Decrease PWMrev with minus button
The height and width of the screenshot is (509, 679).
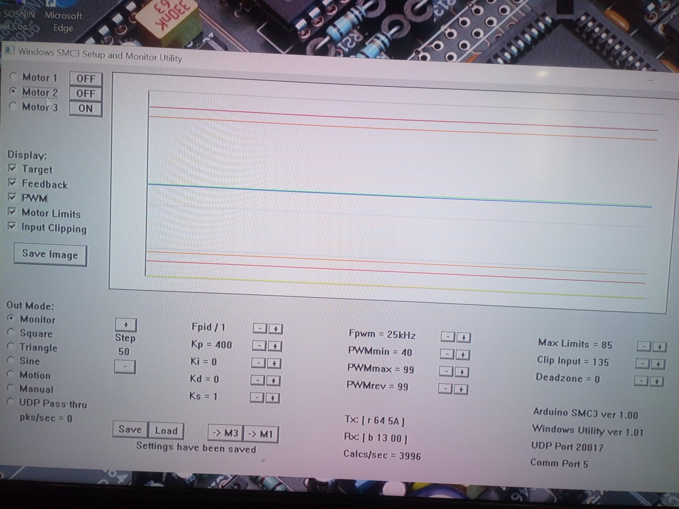coord(445,389)
